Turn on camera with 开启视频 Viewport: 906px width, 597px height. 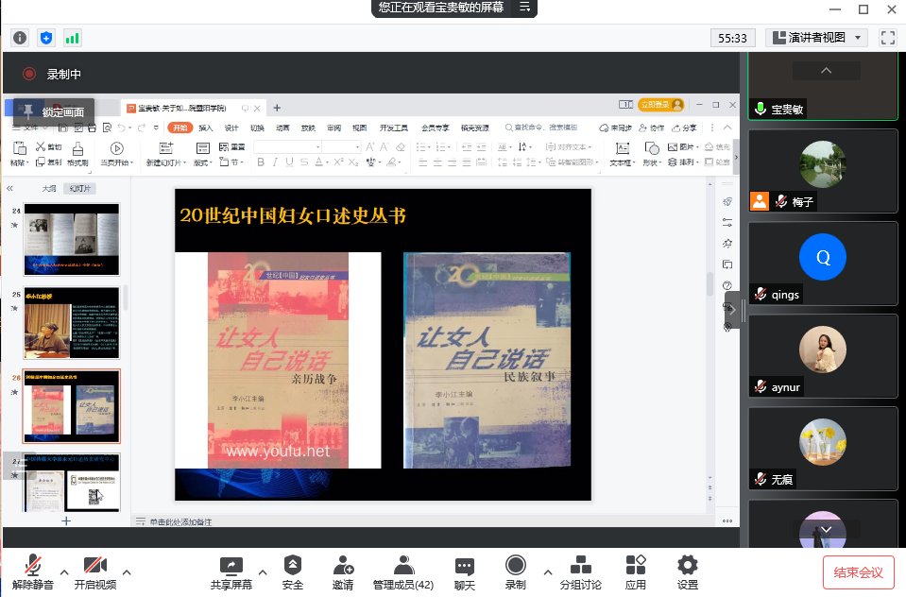pyautogui.click(x=95, y=572)
